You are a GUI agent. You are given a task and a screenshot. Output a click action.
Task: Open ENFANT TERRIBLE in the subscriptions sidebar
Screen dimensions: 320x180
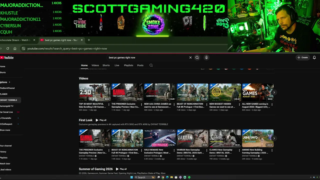tap(10, 100)
